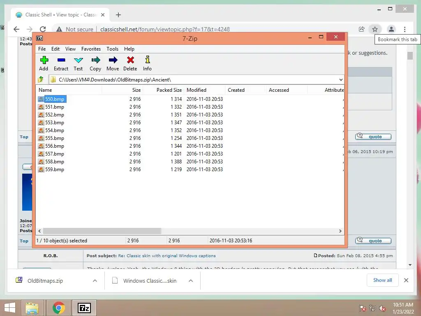Select the 559.bmp file icon
Viewport: 421px width, 316px height.
41,170
